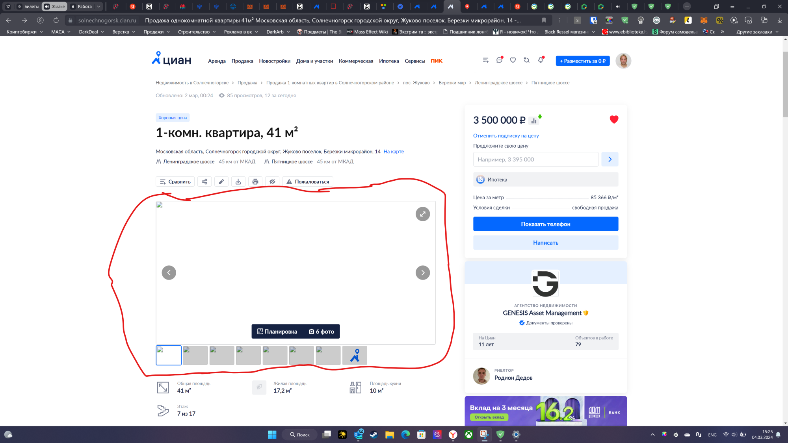Open notifications bell in Cian header
Screen dimensions: 788x443
[x=541, y=60]
